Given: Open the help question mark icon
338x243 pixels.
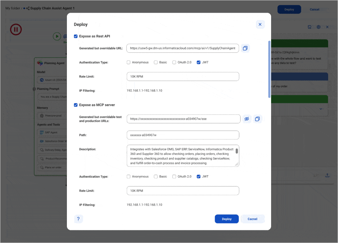Looking at the screenshot, I should 79,219.
